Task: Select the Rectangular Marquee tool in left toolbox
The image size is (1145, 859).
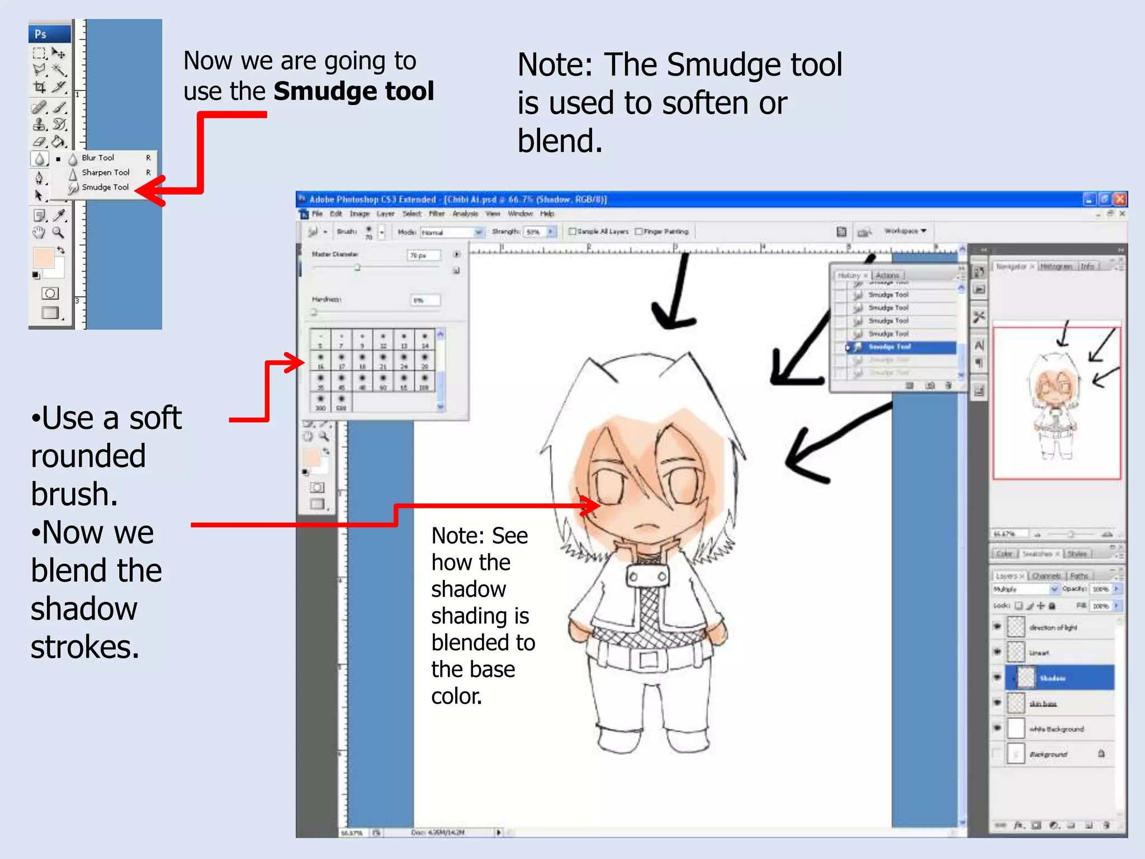Action: (39, 54)
